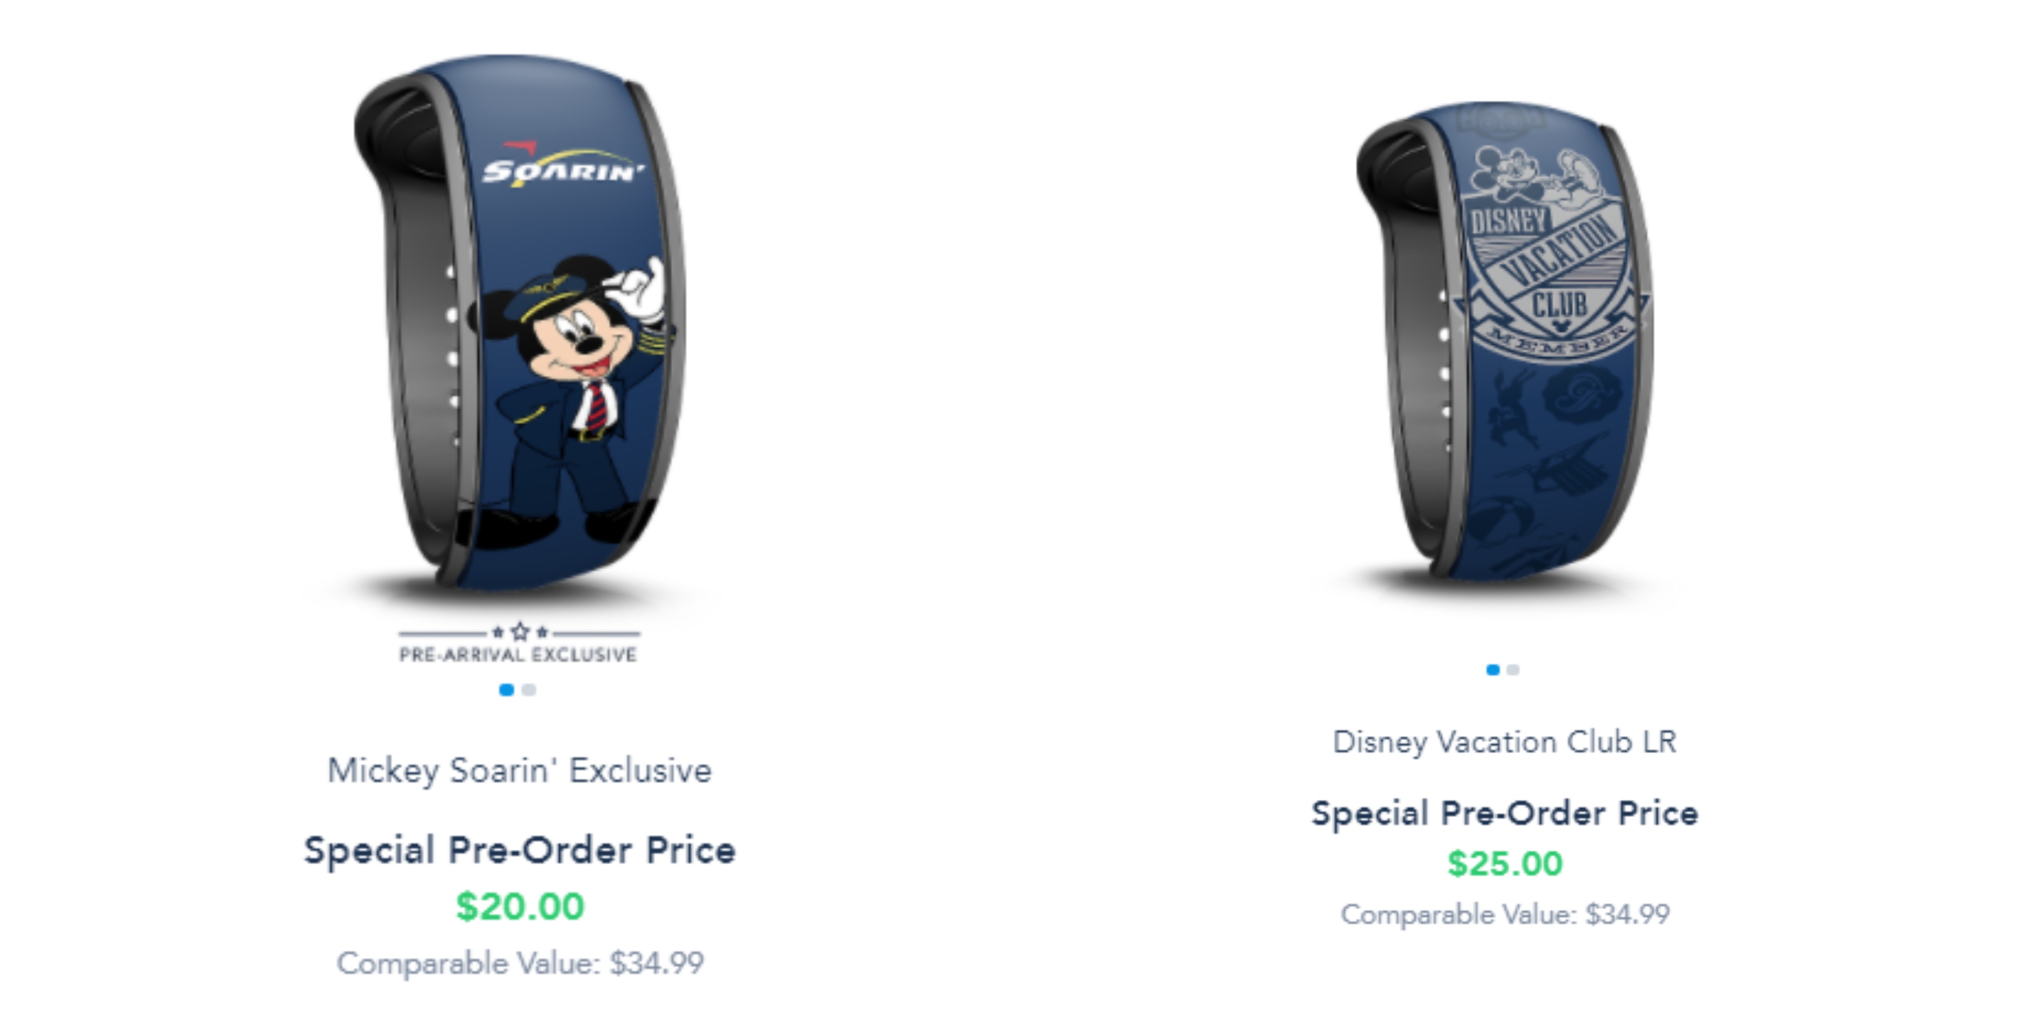Select second carousel dot under Mickey Soarin' band
The height and width of the screenshot is (1021, 2044).
[529, 690]
